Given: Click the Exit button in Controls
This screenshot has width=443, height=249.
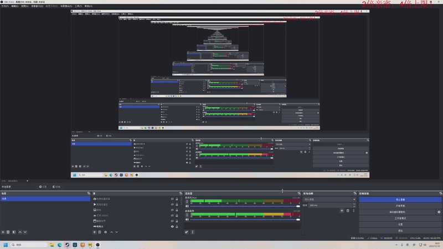Looking at the screenshot, I should (400, 231).
